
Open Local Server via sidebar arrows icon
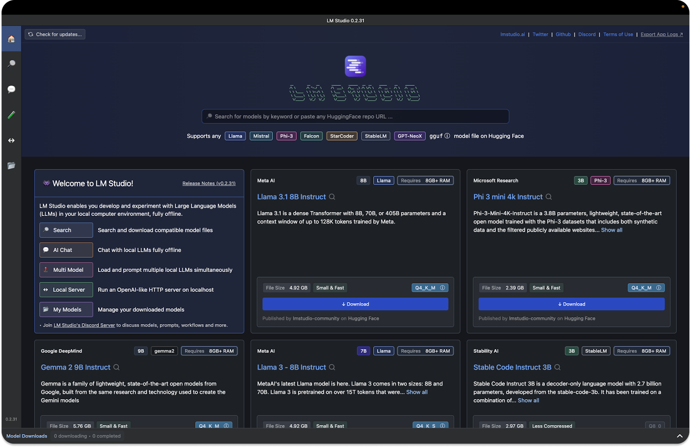[x=11, y=141]
